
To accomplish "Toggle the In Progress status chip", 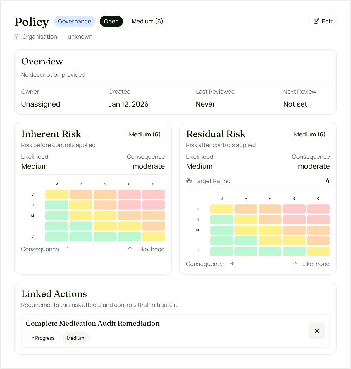I will 42,338.
